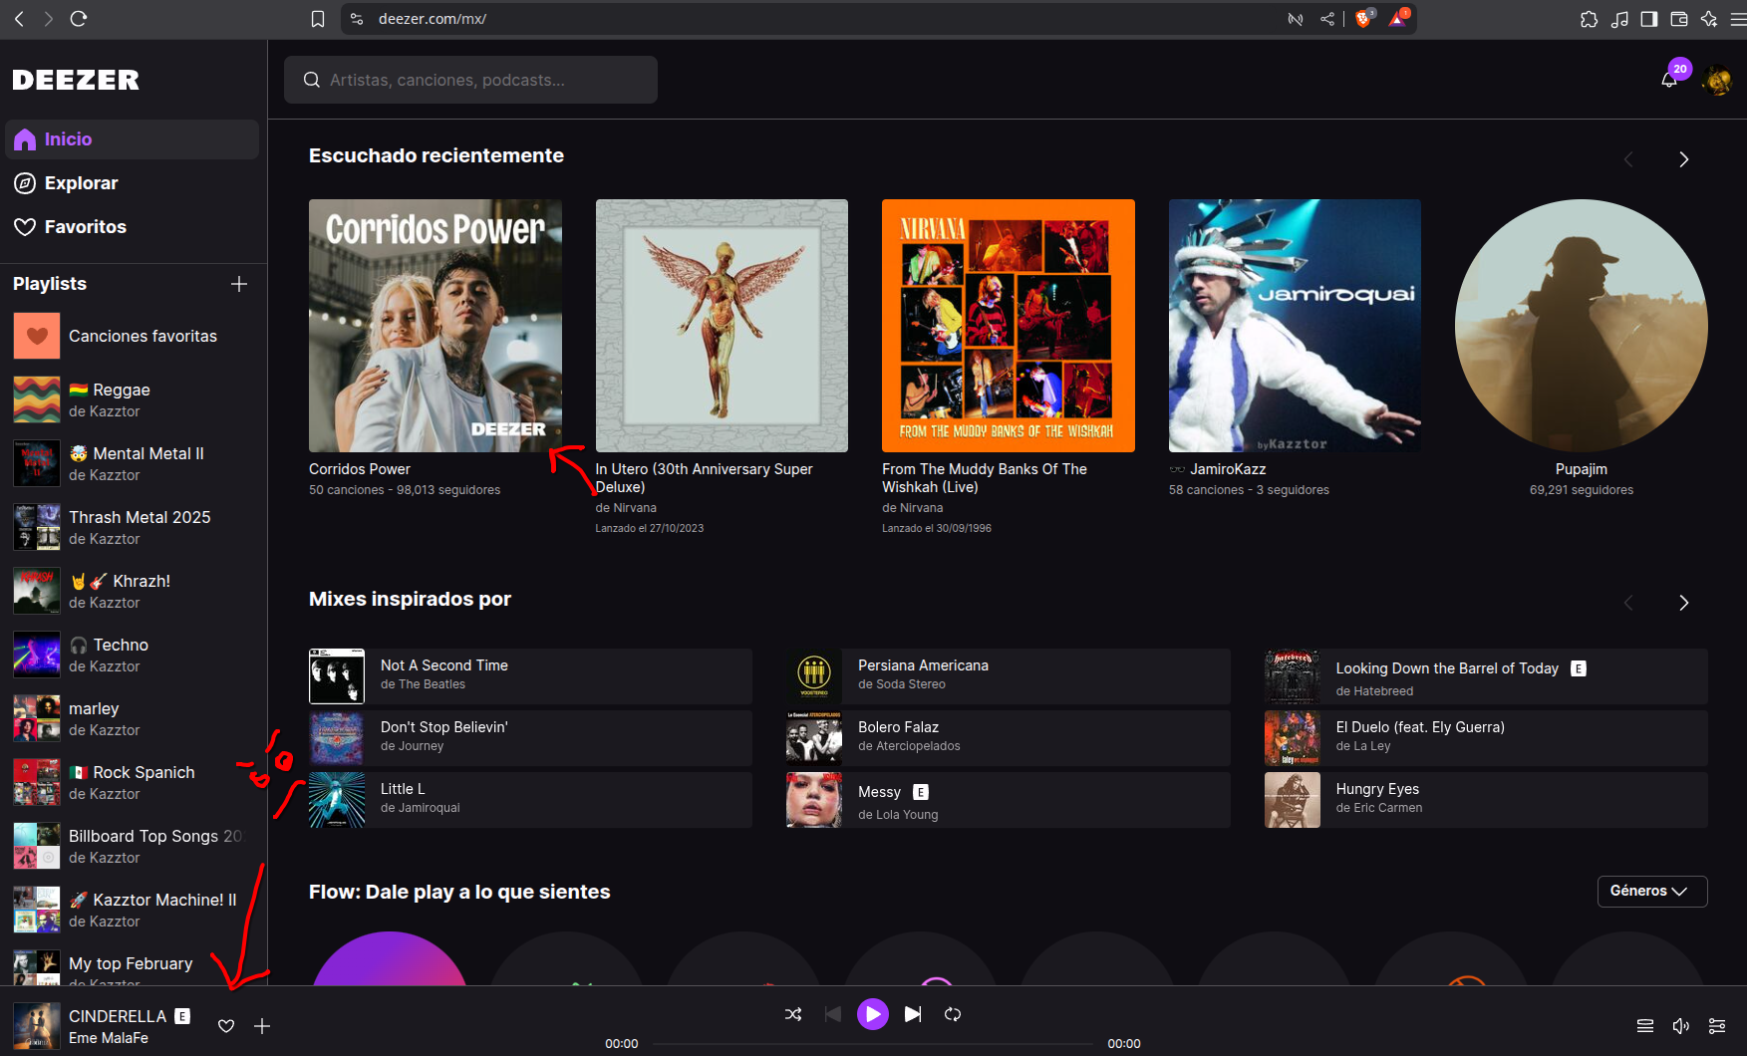Play Looking Down the Barrel of Today
This screenshot has height=1056, width=1747.
point(1486,676)
